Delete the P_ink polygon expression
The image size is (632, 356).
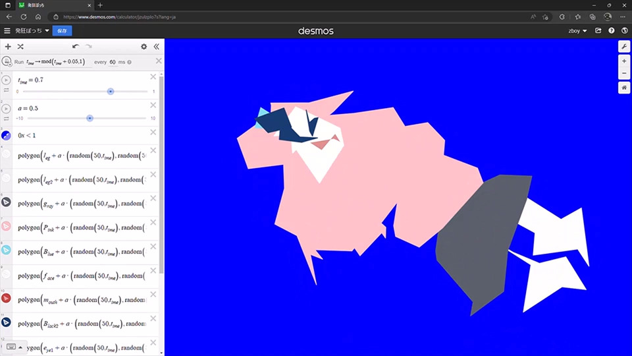point(153,222)
